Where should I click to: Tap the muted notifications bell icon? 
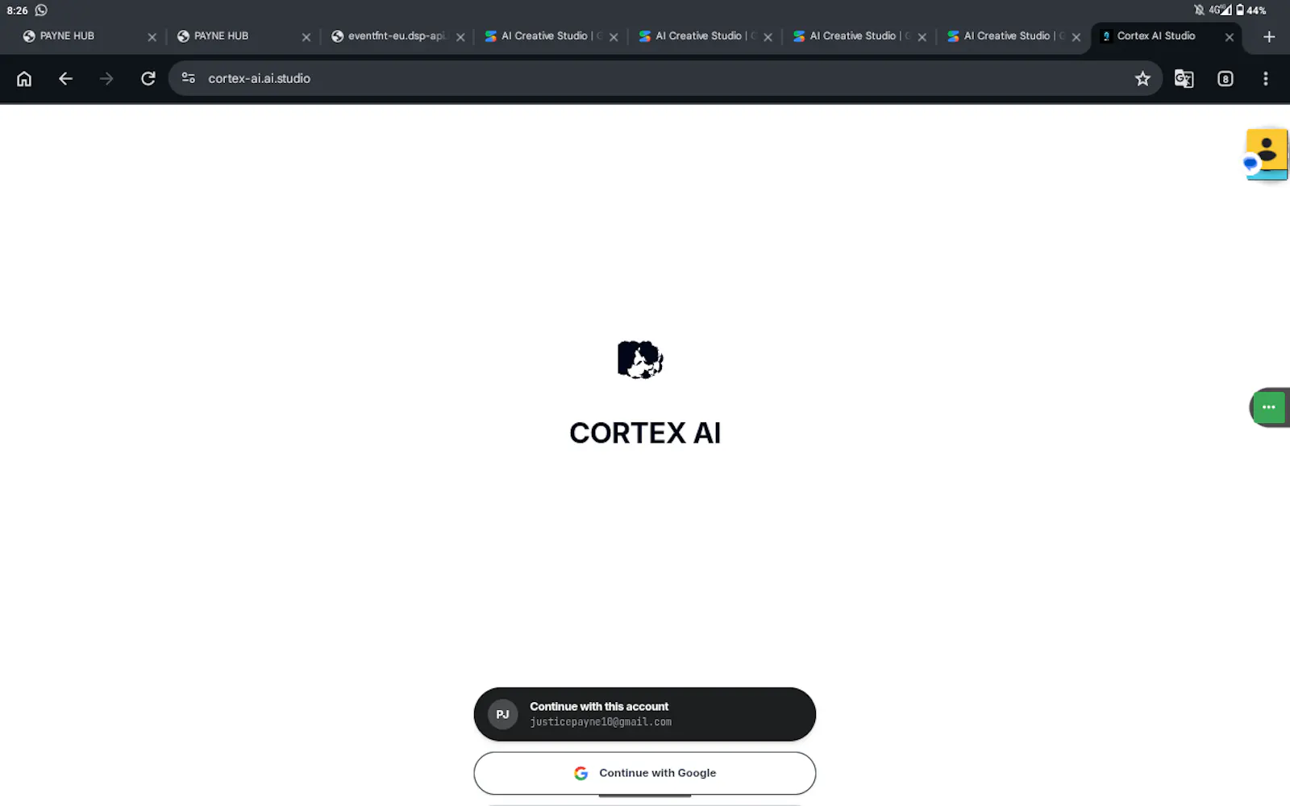[1199, 10]
